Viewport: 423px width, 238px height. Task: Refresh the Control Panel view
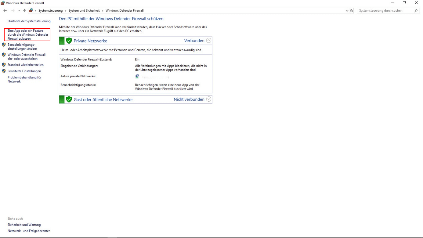tap(352, 11)
